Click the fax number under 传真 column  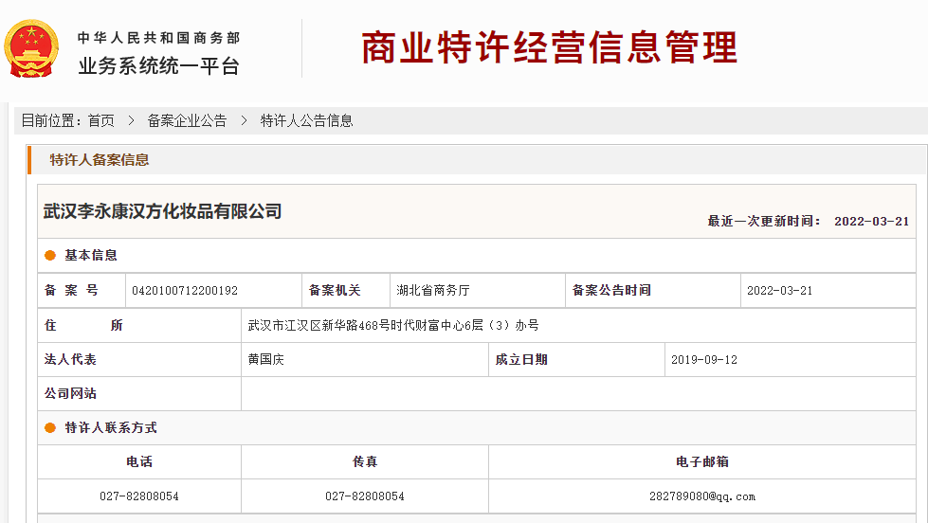pos(364,496)
